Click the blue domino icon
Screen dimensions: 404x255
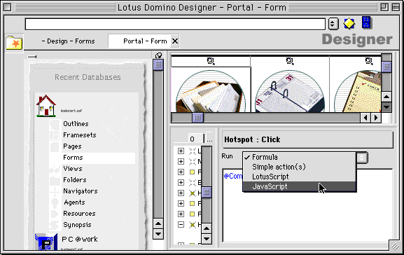click(367, 22)
